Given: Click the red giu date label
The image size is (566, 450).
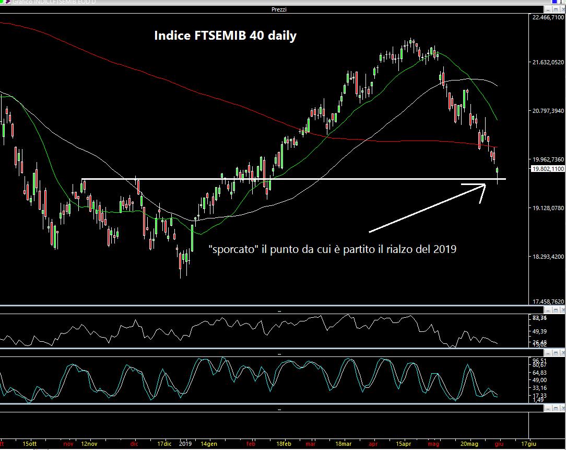Looking at the screenshot, I should point(499,444).
